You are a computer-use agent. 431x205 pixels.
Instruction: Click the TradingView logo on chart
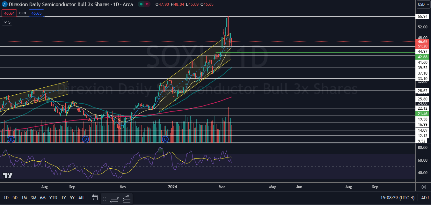(x=7, y=176)
